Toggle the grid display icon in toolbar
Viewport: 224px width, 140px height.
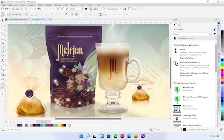coord(95,9)
